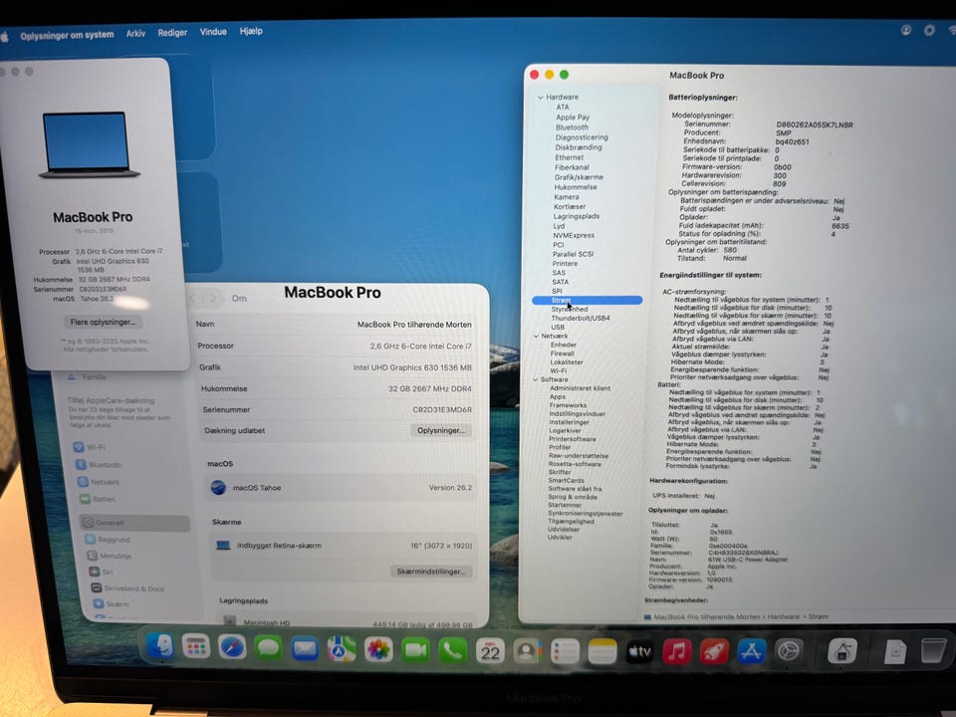
Task: Open the Vindue menu
Action: [x=213, y=32]
